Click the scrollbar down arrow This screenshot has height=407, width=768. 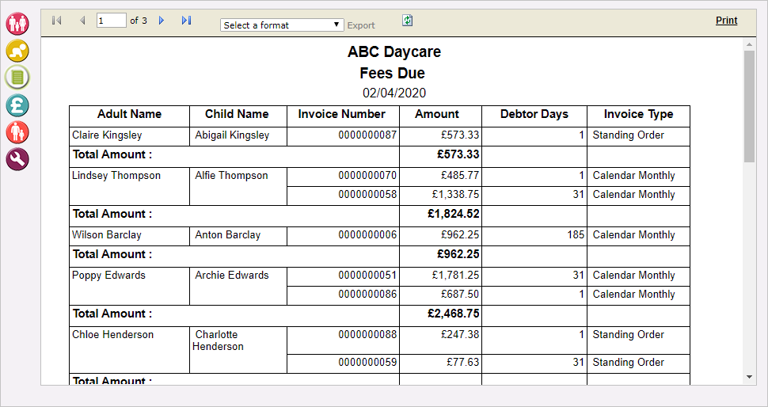tap(749, 377)
